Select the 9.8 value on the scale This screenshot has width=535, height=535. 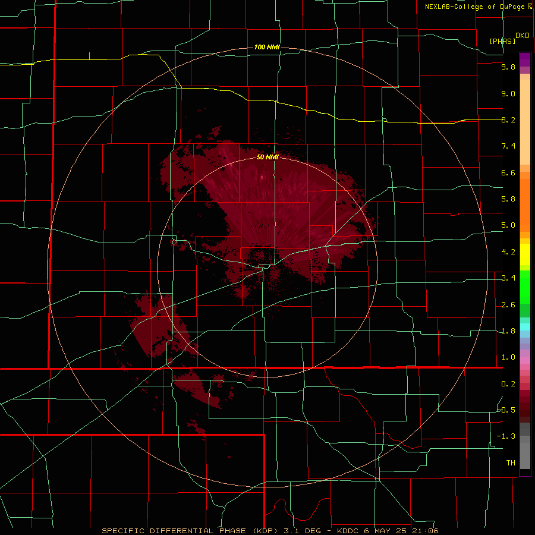tap(508, 67)
